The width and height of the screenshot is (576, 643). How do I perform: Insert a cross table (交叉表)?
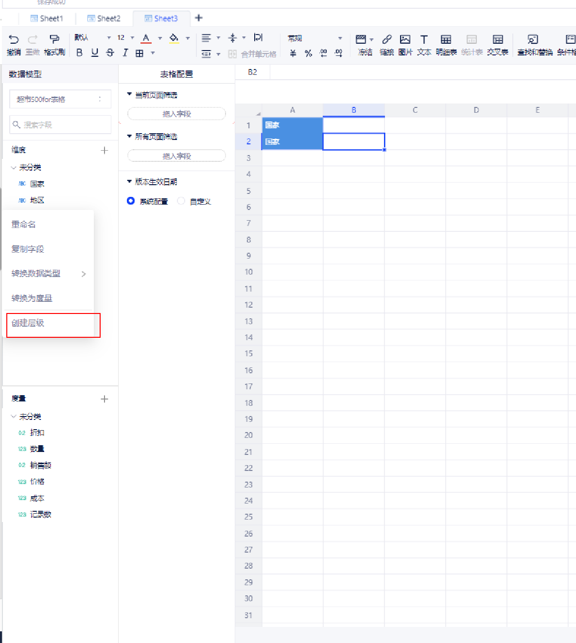(x=498, y=40)
